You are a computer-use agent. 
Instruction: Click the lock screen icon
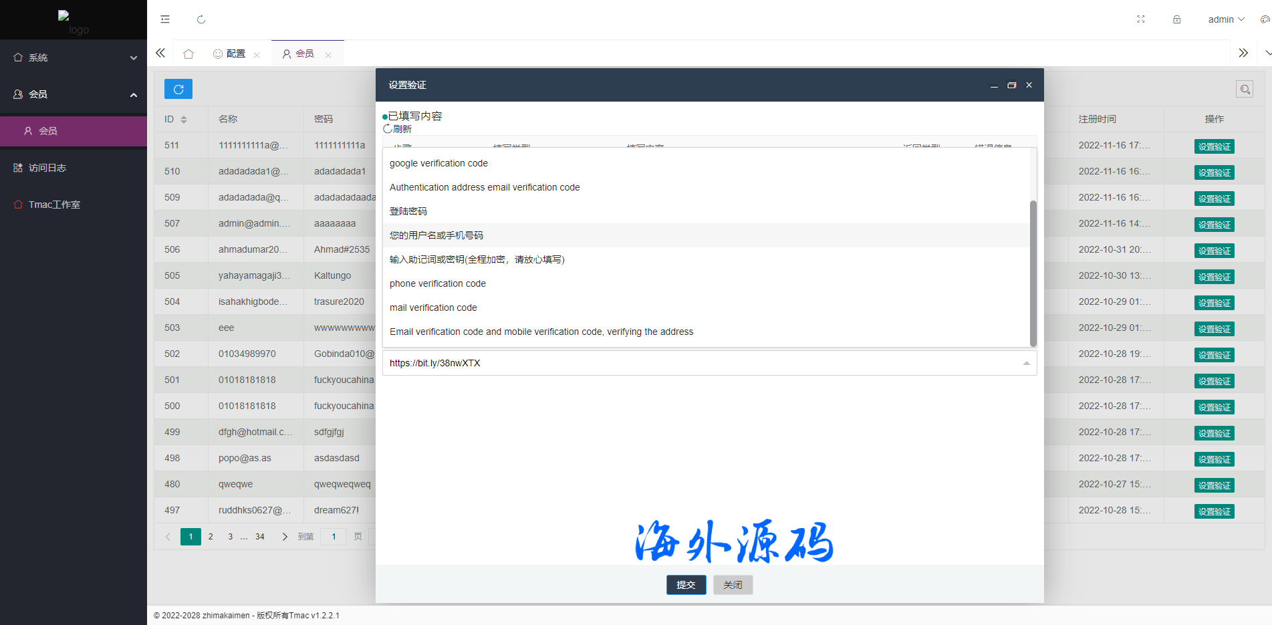(1176, 19)
